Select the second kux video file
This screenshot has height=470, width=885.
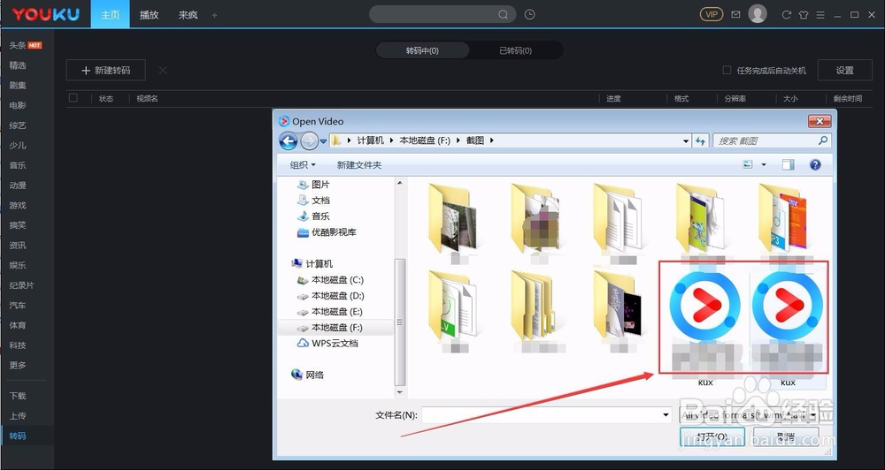788,325
